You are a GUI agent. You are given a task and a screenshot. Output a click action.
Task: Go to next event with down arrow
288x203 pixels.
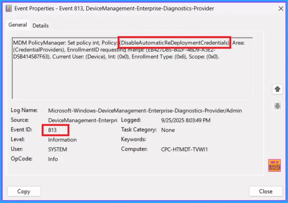pos(277,106)
